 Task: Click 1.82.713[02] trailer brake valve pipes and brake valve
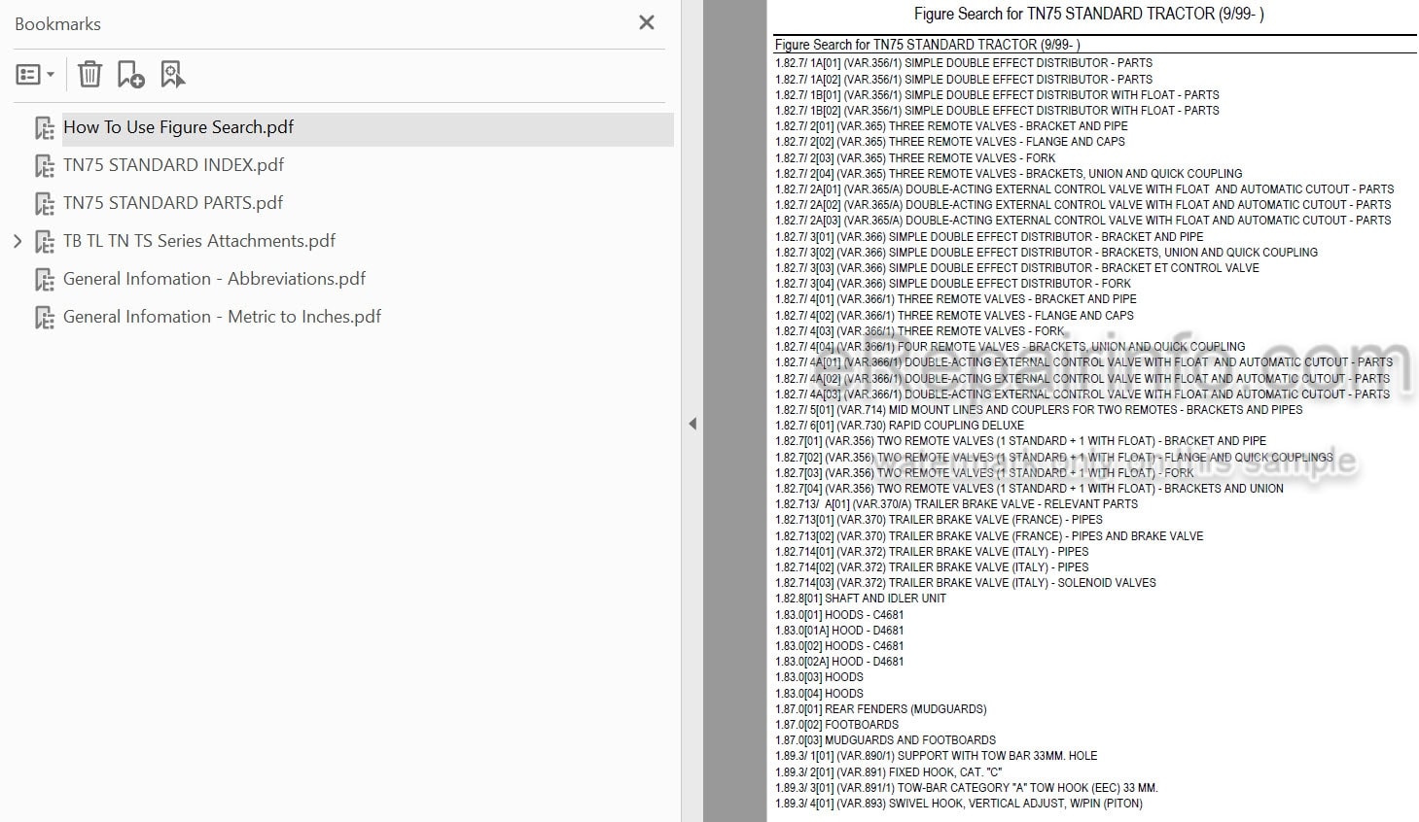[x=989, y=536]
